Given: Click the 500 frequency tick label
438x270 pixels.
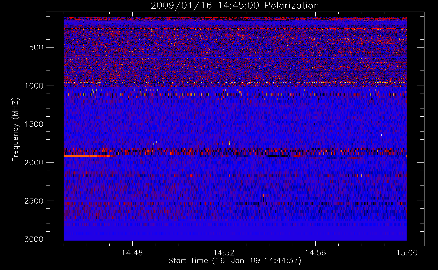Looking at the screenshot, I should (x=36, y=48).
